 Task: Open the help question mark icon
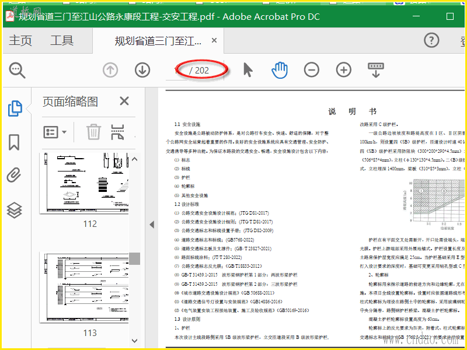pyautogui.click(x=431, y=40)
